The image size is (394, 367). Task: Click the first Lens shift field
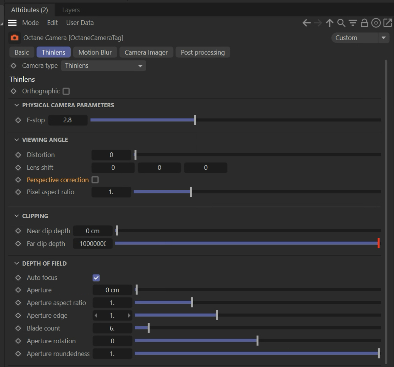[x=113, y=168]
